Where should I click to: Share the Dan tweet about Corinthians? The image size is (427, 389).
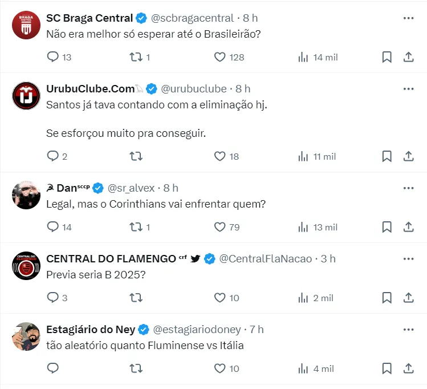point(408,227)
